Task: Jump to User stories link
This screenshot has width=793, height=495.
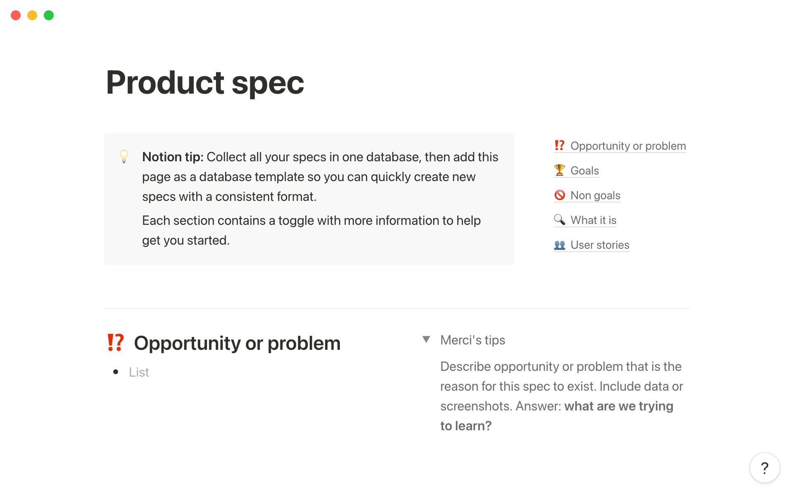Action: 600,245
